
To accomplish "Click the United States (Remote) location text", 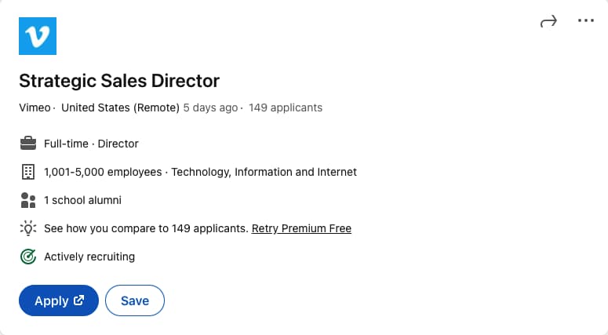I will (120, 107).
